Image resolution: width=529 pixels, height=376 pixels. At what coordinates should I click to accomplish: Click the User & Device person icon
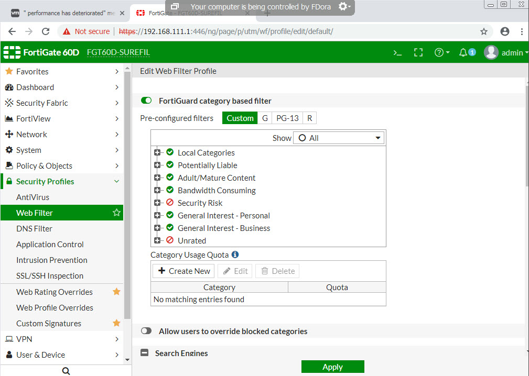pos(9,355)
